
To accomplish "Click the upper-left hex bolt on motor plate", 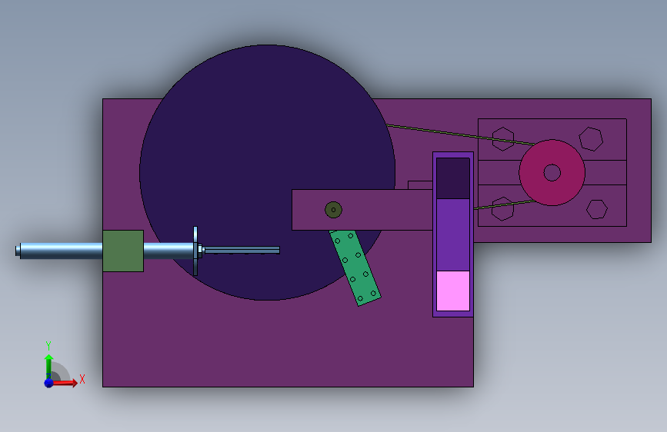I will [503, 138].
